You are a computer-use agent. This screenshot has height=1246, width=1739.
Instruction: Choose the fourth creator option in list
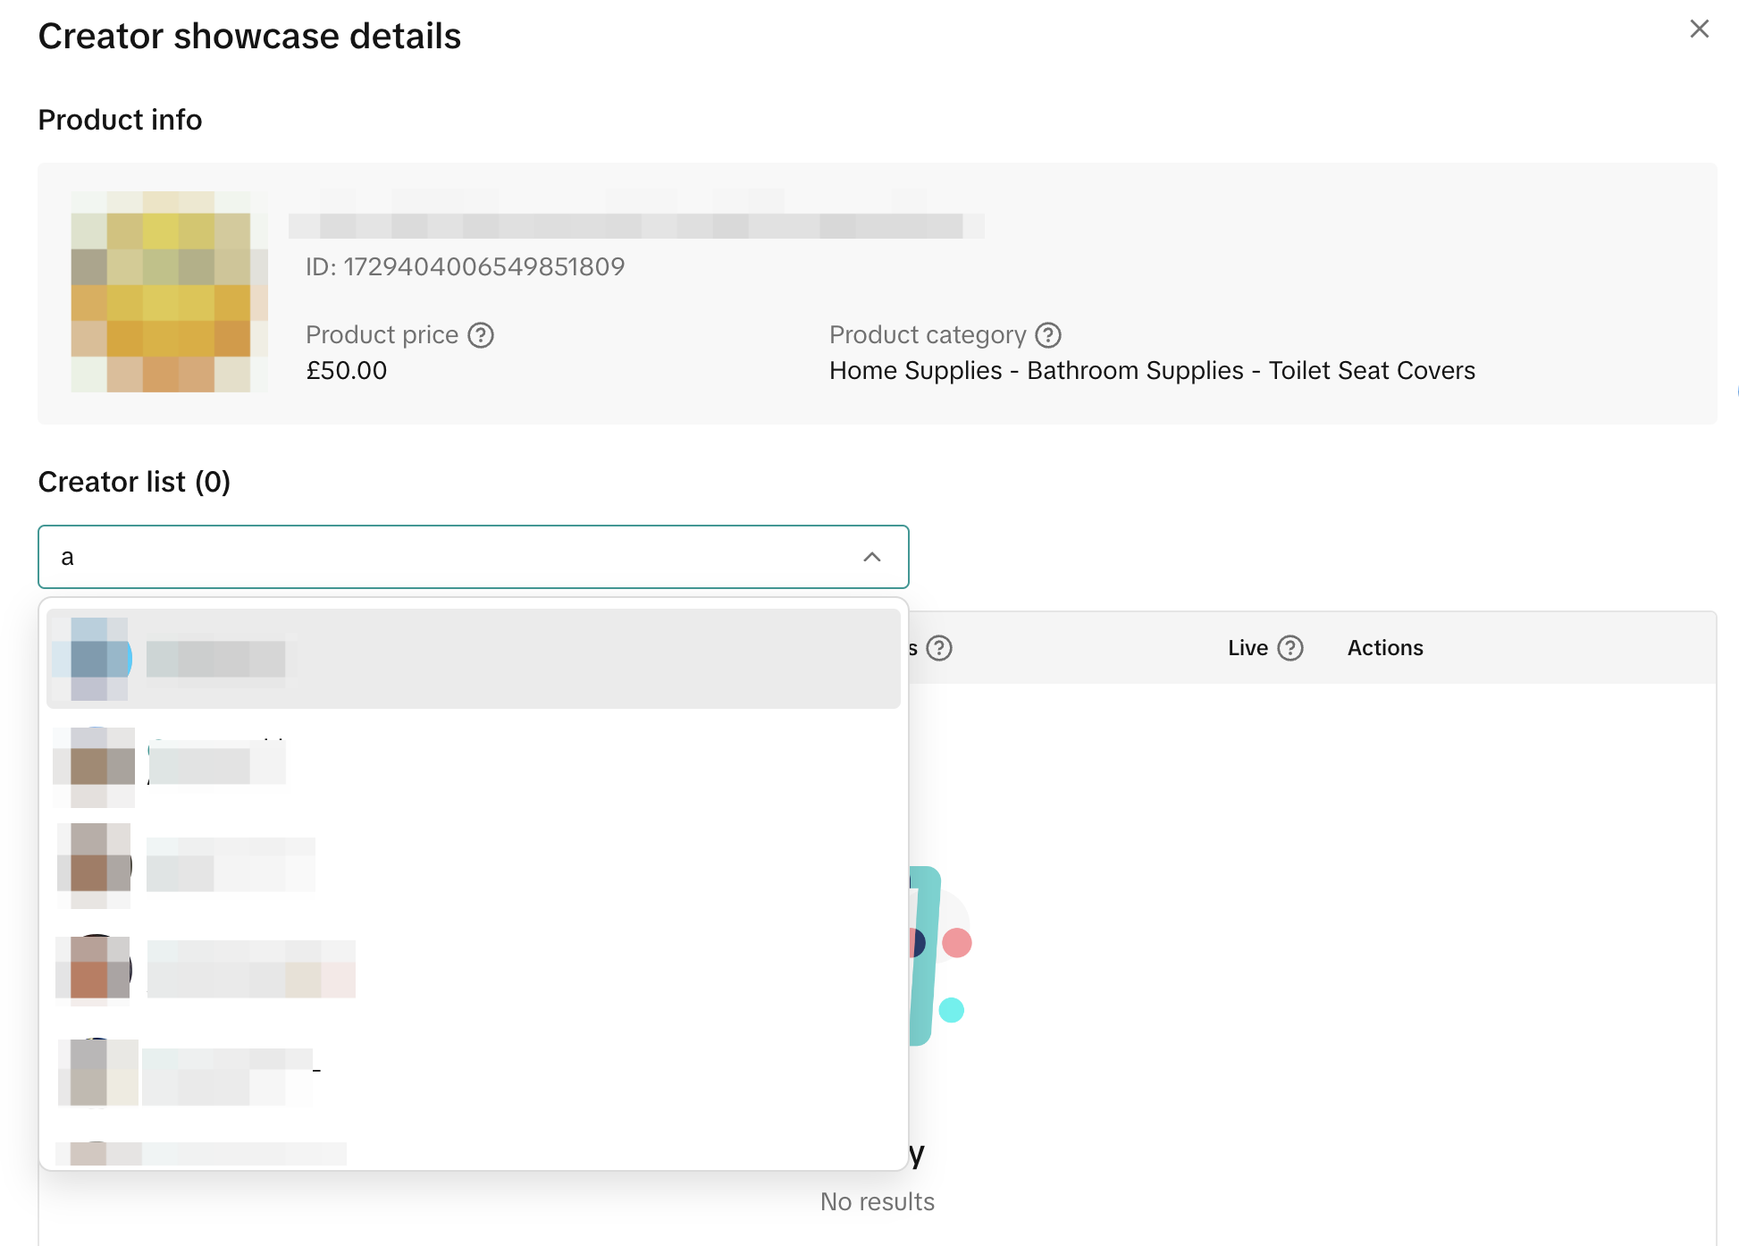pos(474,968)
